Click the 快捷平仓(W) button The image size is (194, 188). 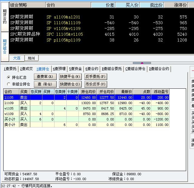pyautogui.click(x=70, y=77)
